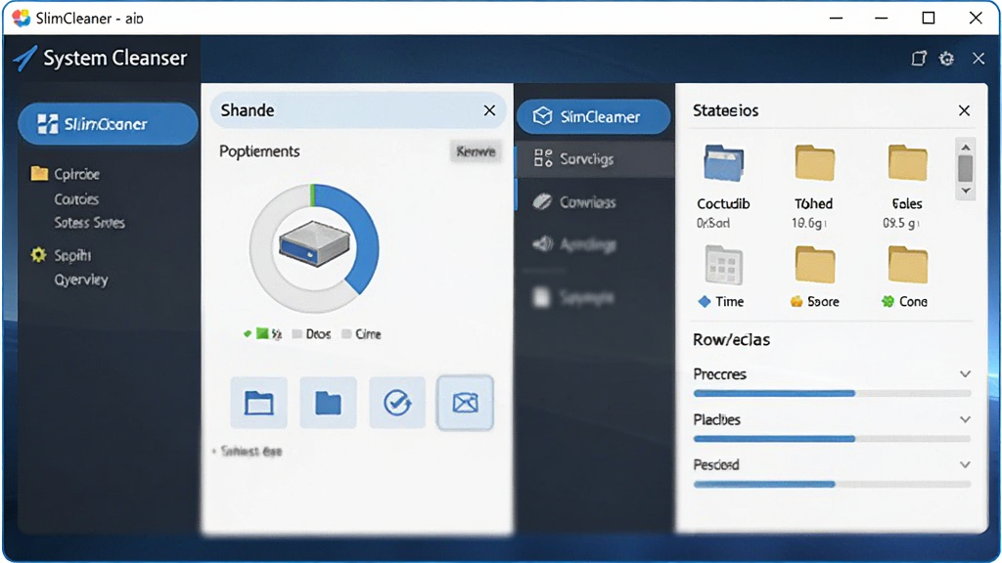The height and width of the screenshot is (563, 1002).
Task: Select the SlimCleamer tab in middle menu
Action: pos(594,117)
